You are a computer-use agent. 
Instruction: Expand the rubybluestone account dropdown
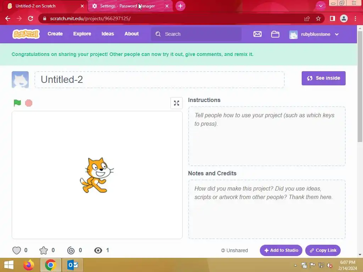(337, 34)
